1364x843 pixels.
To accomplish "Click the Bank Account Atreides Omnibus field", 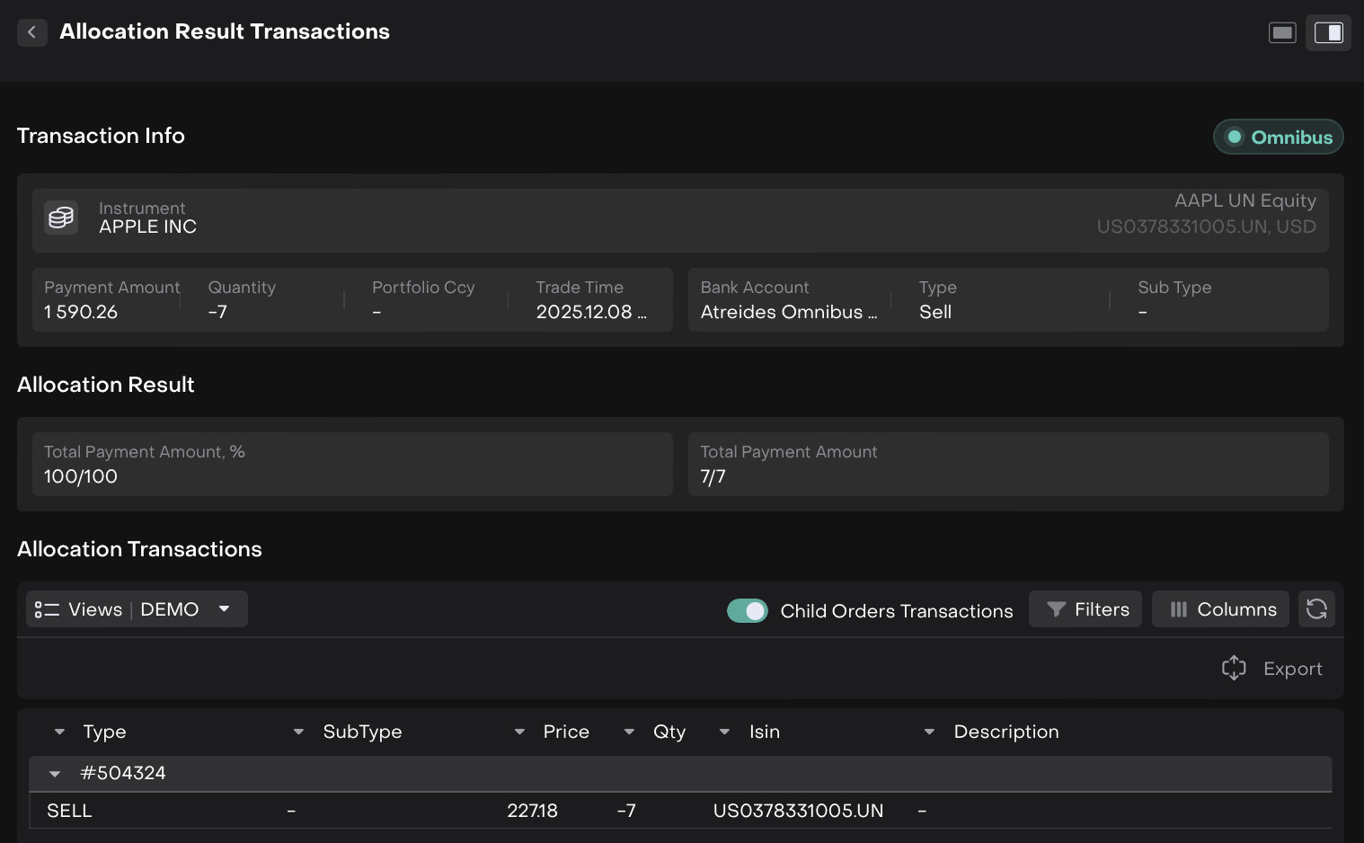I will (788, 301).
